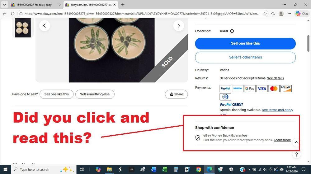Open the browser profile avatar
311x174 pixels.
coord(281,14)
